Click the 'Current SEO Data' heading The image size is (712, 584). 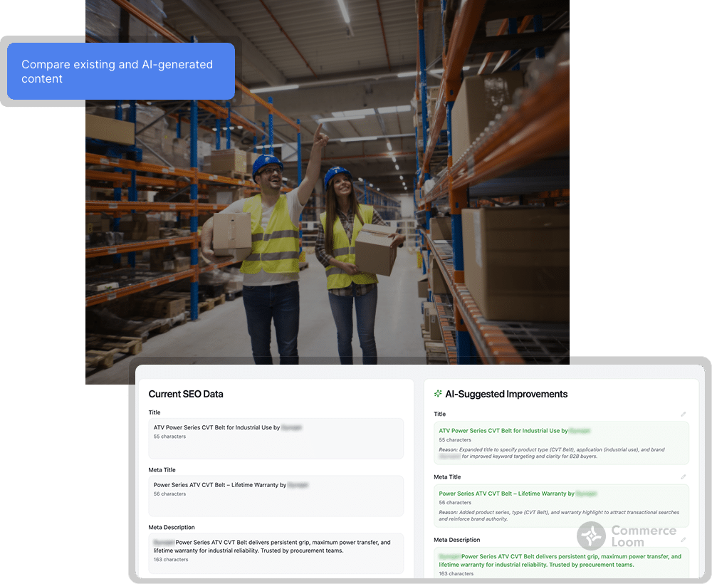[186, 394]
